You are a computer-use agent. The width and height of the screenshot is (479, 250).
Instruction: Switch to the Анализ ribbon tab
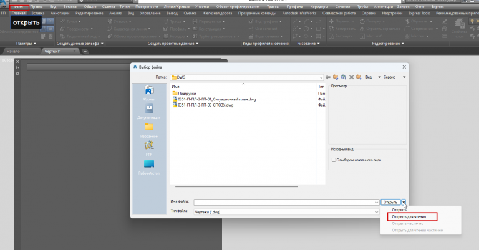coord(115,13)
